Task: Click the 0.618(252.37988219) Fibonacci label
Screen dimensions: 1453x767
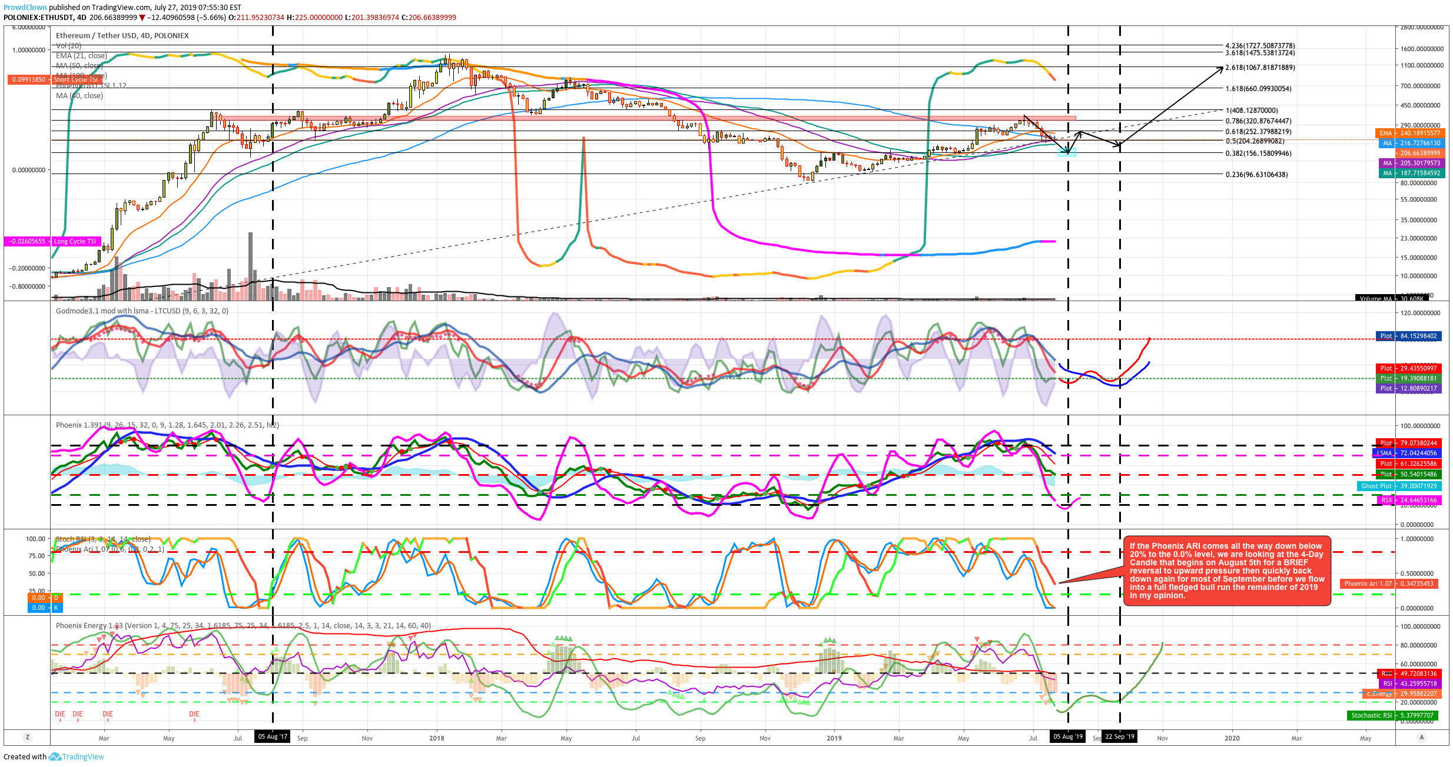Action: pos(1258,132)
